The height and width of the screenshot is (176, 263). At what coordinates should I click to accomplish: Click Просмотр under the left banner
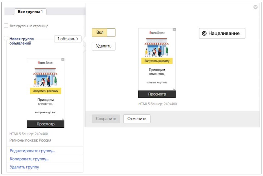coord(45,124)
